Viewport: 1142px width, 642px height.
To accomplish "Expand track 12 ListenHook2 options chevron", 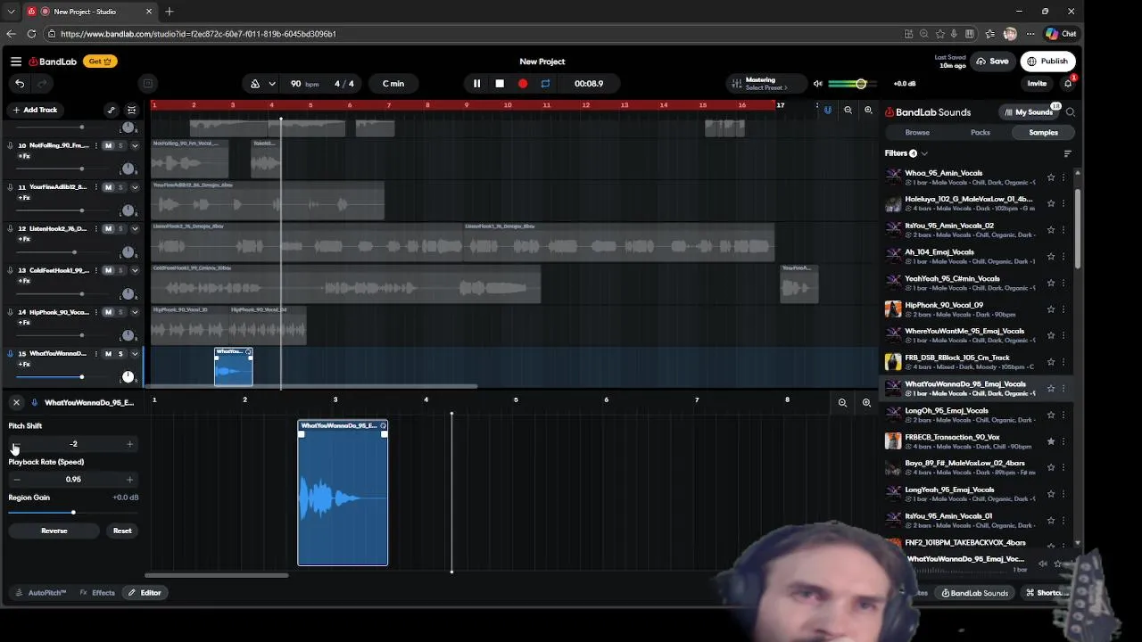I will coord(135,229).
